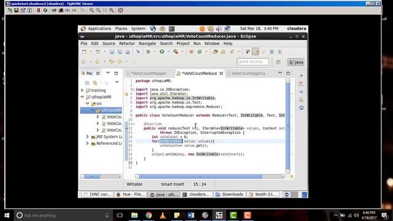
Task: Click the green Run button in Eclipse
Action: tap(162, 52)
